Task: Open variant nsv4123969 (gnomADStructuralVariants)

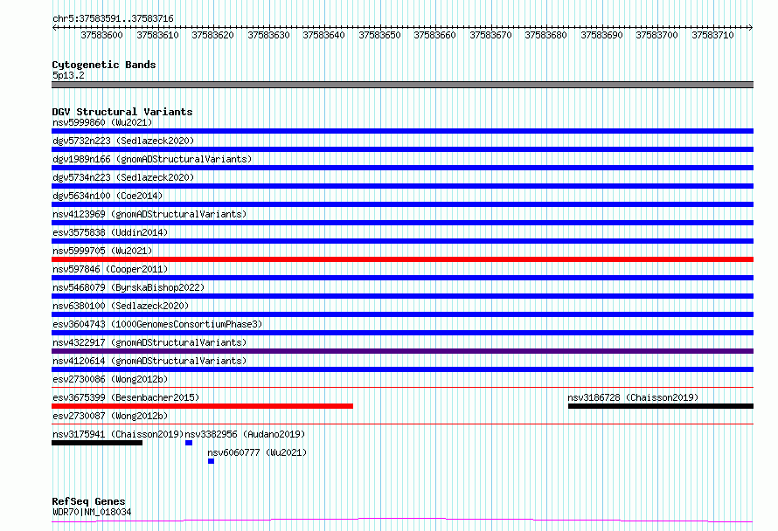Action: (x=149, y=214)
